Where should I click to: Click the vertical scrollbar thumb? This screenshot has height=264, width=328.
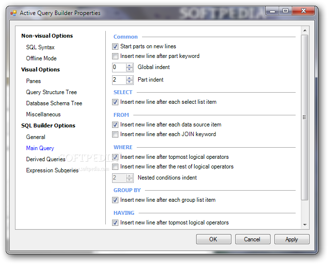tap(305, 117)
